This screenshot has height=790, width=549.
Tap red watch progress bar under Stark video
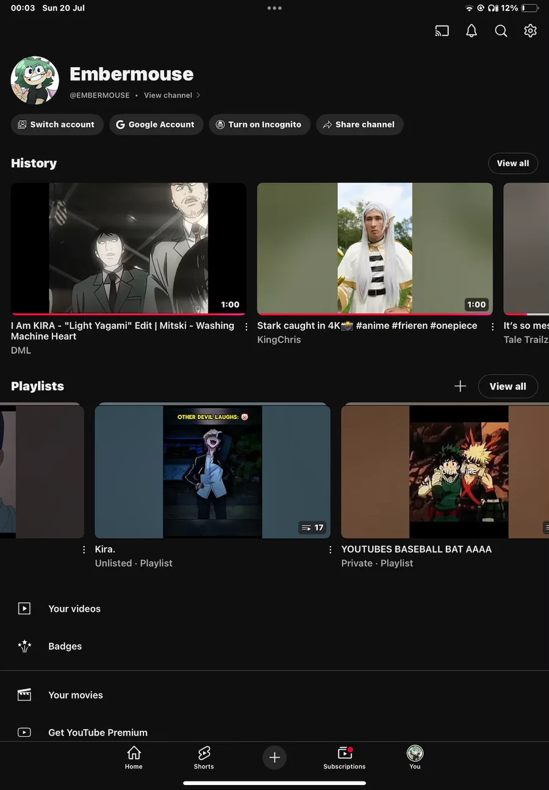point(375,314)
